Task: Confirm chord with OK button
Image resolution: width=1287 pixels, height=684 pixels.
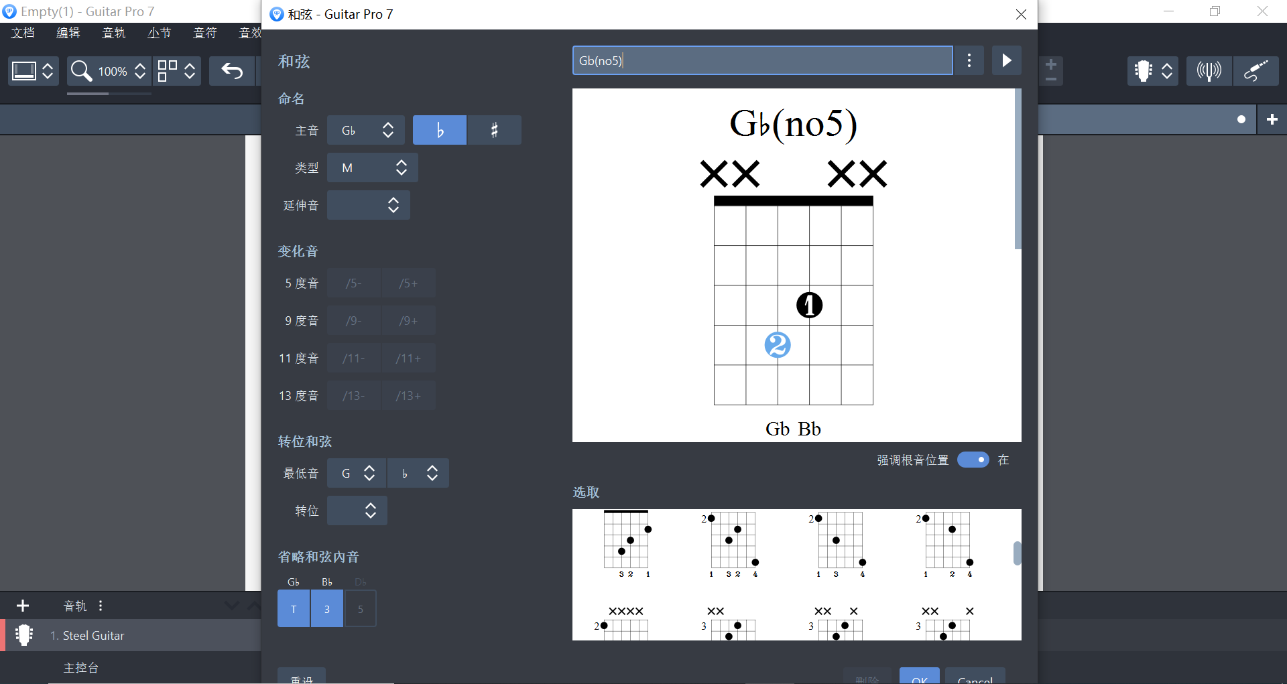Action: tap(918, 678)
